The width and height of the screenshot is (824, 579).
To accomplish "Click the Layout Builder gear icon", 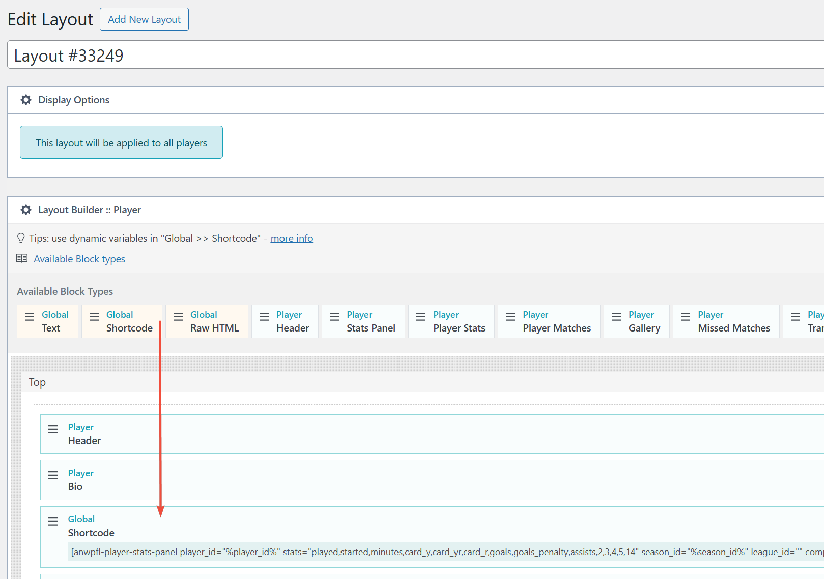I will pyautogui.click(x=26, y=210).
